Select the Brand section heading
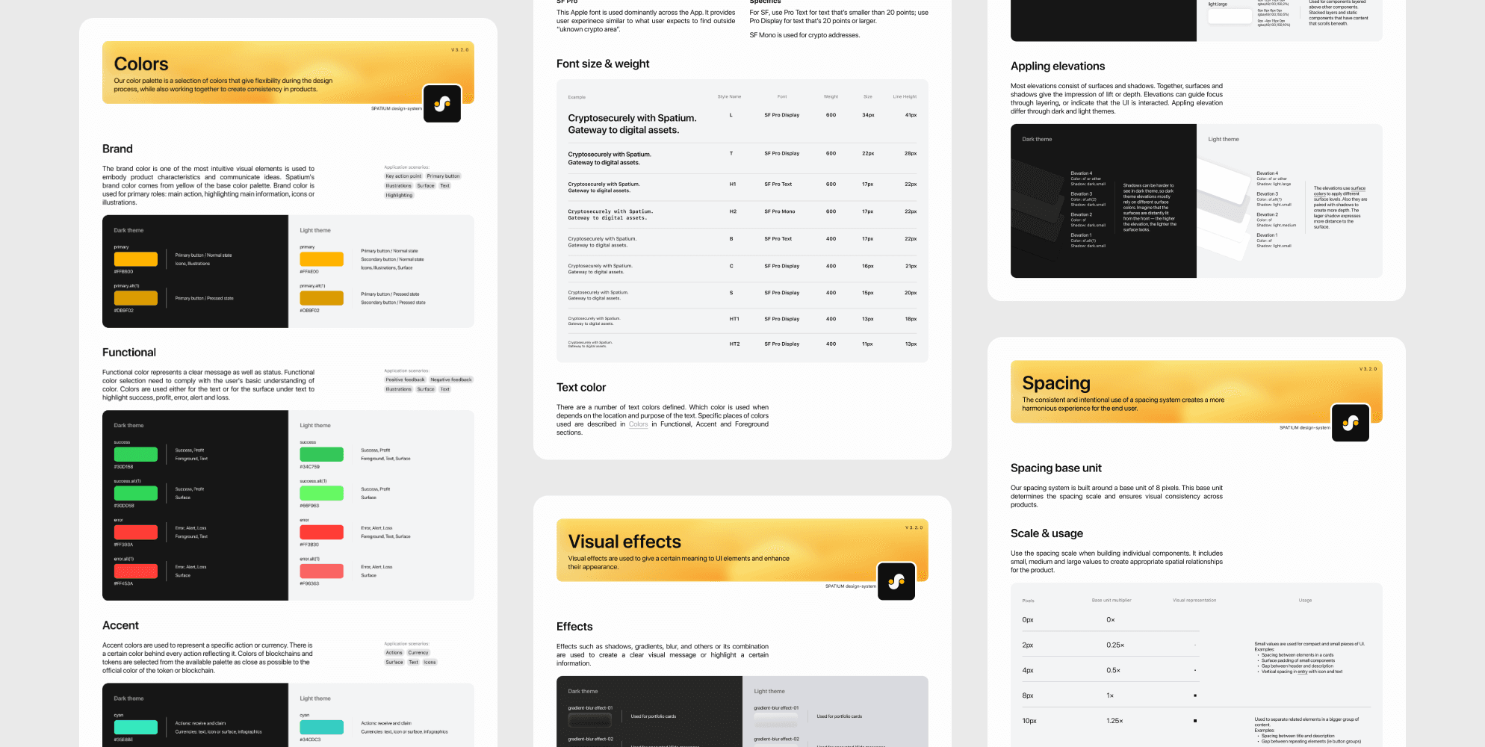Viewport: 1485px width, 747px height. click(117, 149)
